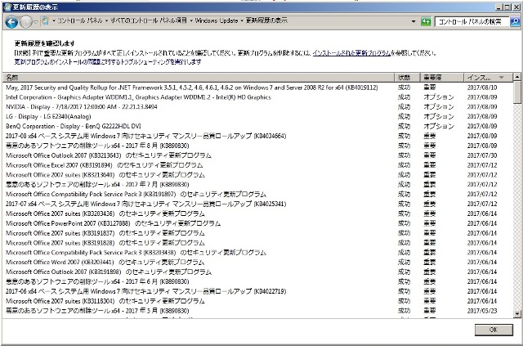Click the window icon in the title bar

pos(7,7)
